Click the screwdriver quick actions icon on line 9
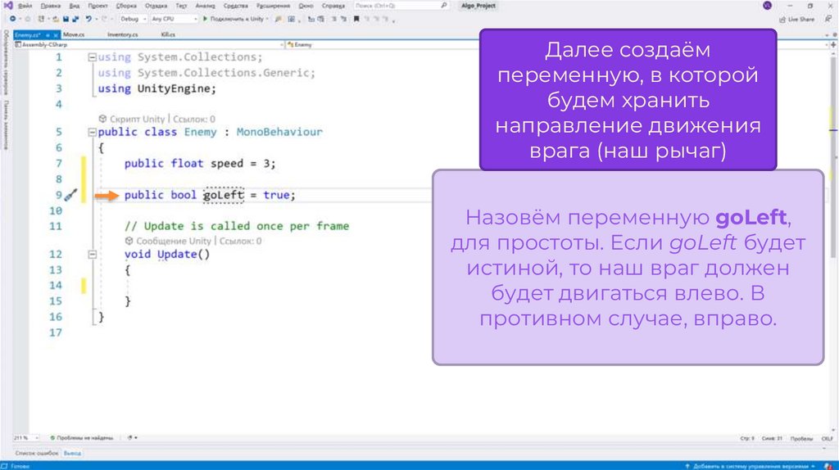Screen dimensions: 839x470 tap(70, 195)
